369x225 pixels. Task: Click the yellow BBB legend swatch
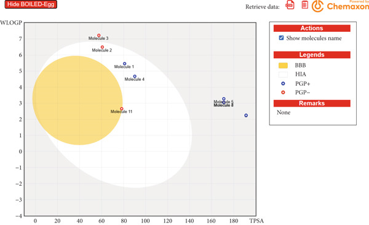pos(283,66)
